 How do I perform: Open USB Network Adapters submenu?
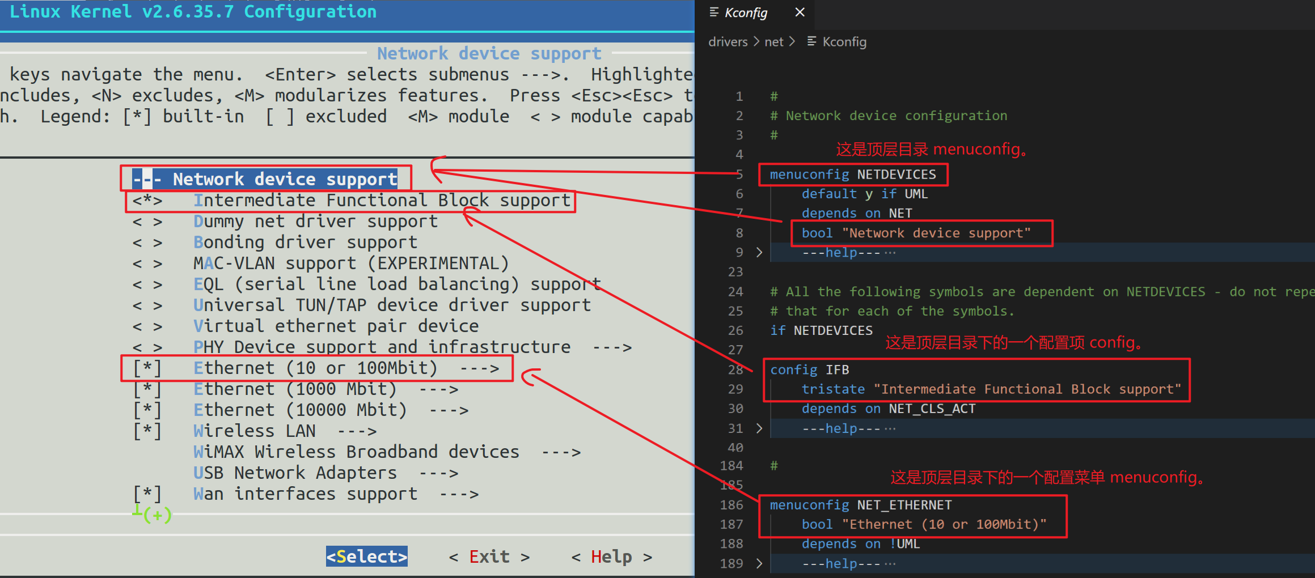[x=326, y=473]
